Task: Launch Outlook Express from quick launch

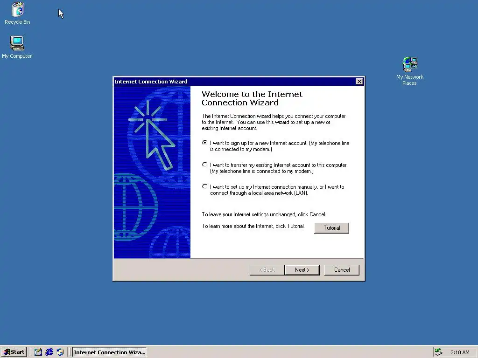Action: (60, 352)
